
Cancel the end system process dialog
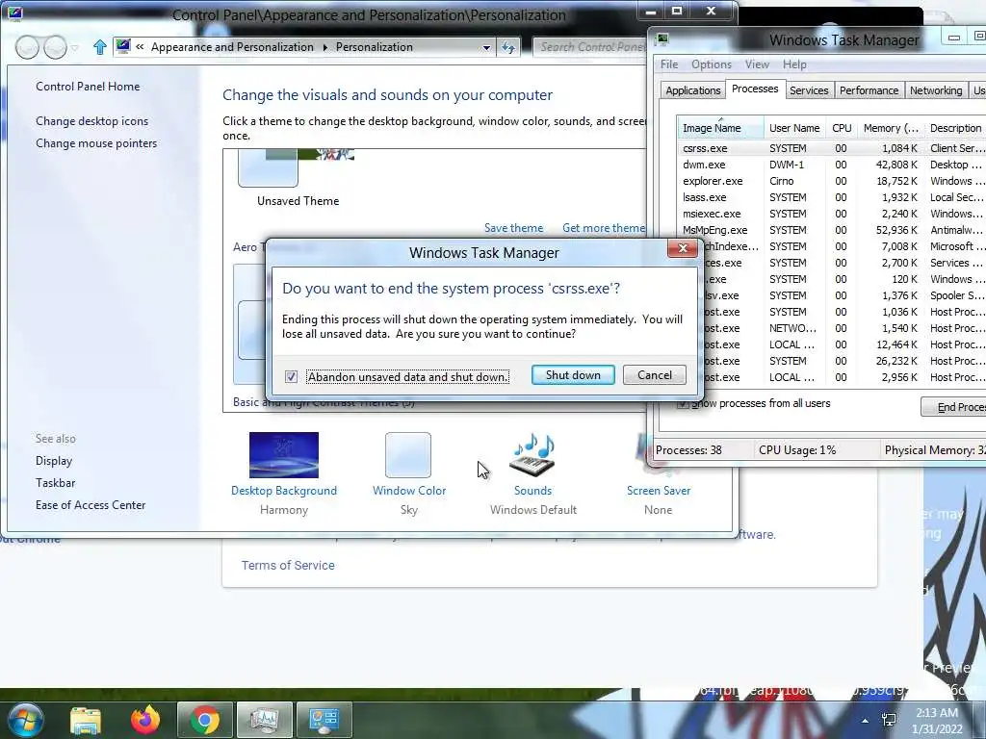pyautogui.click(x=654, y=375)
